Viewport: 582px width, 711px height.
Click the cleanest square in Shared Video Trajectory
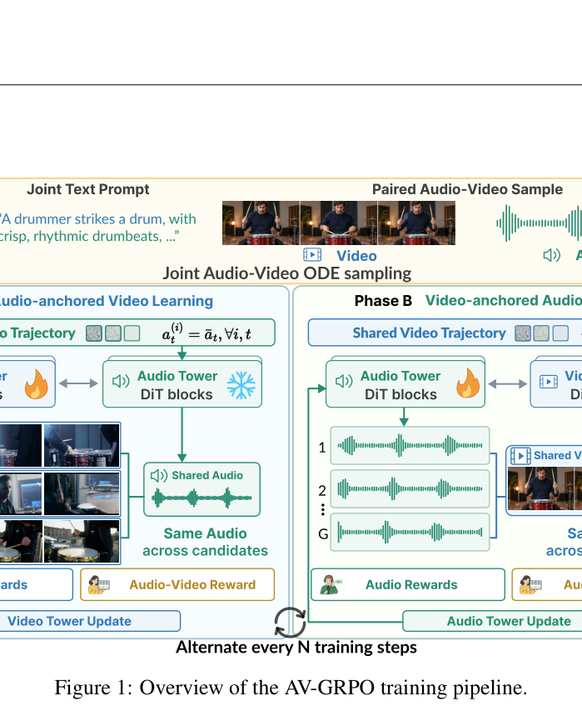(x=560, y=333)
